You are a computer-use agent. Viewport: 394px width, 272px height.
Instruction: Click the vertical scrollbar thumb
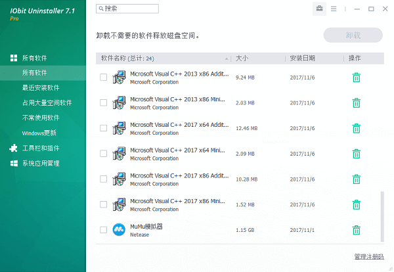coord(382,217)
